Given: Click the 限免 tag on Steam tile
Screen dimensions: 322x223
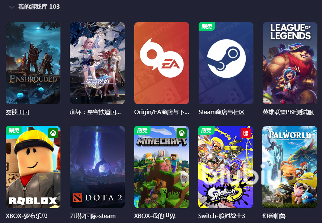Looking at the screenshot, I should tap(207, 26).
